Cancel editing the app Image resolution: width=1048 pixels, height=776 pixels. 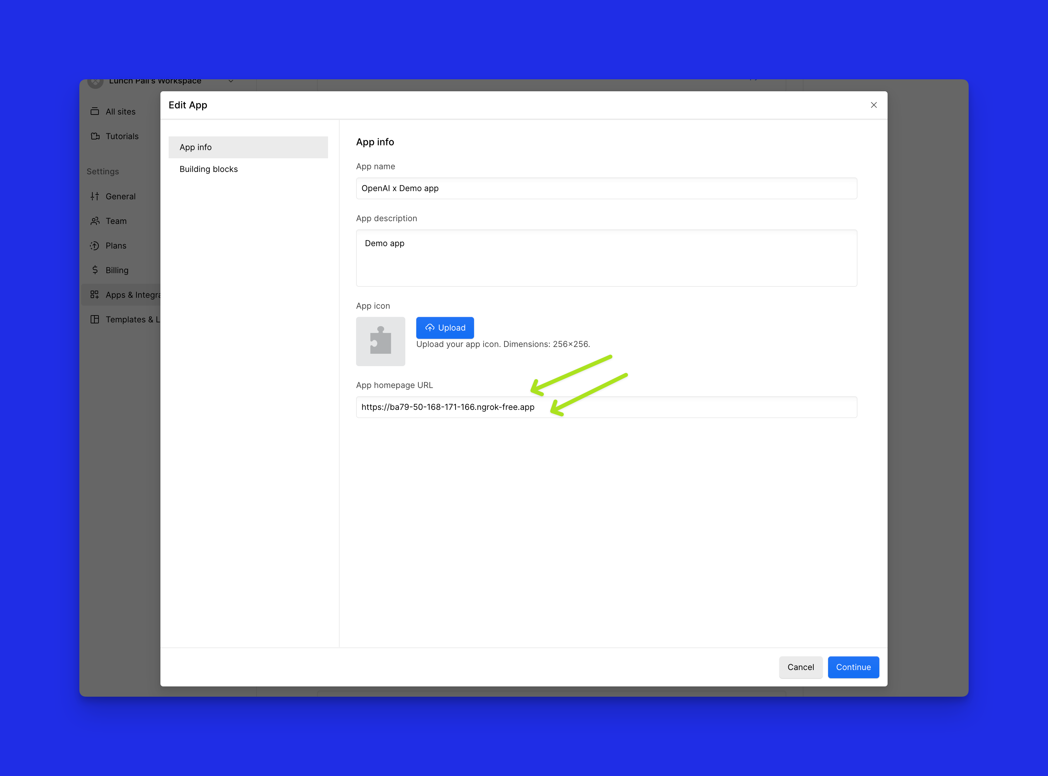pos(800,667)
